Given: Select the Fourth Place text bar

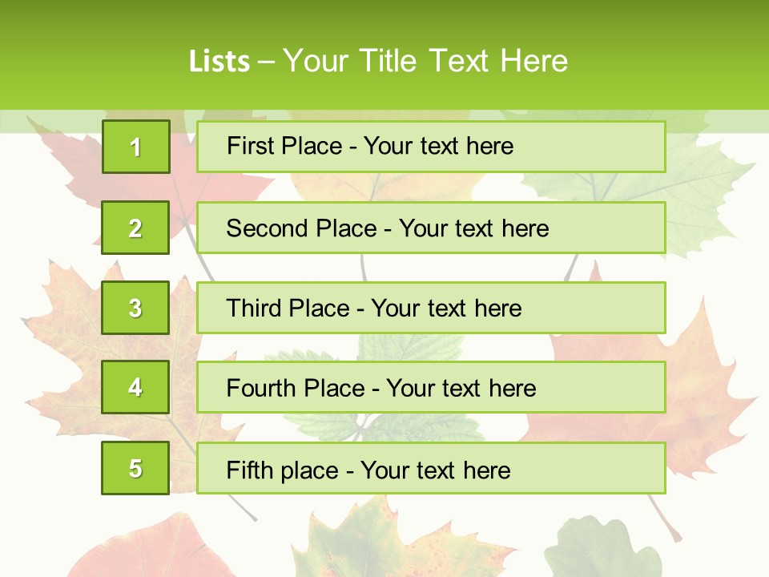Looking at the screenshot, I should [431, 388].
